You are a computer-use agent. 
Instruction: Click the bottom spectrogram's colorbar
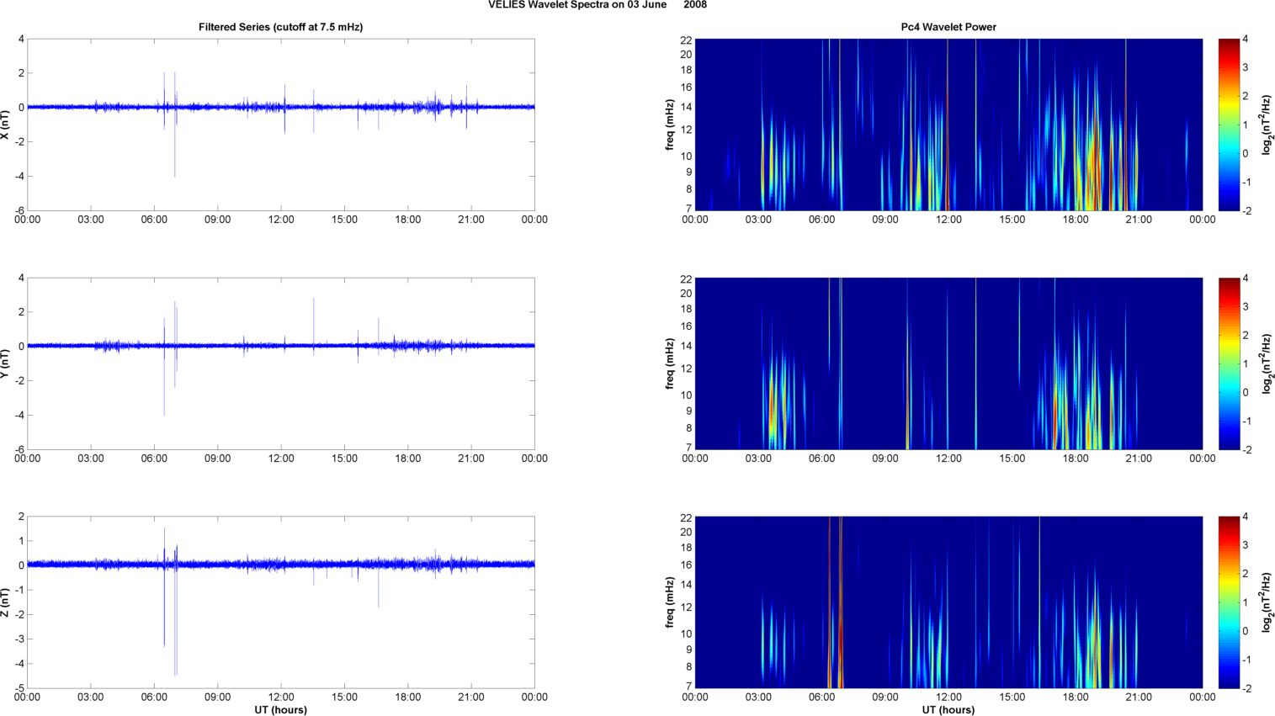[x=1229, y=602]
